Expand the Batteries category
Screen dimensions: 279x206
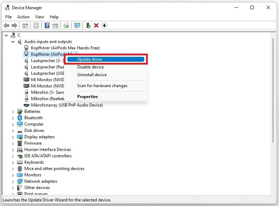(13, 112)
